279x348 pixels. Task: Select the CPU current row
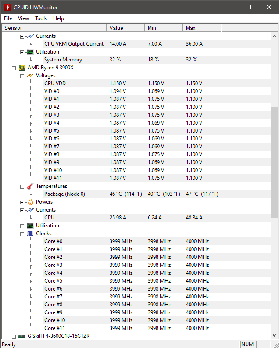[157, 218]
